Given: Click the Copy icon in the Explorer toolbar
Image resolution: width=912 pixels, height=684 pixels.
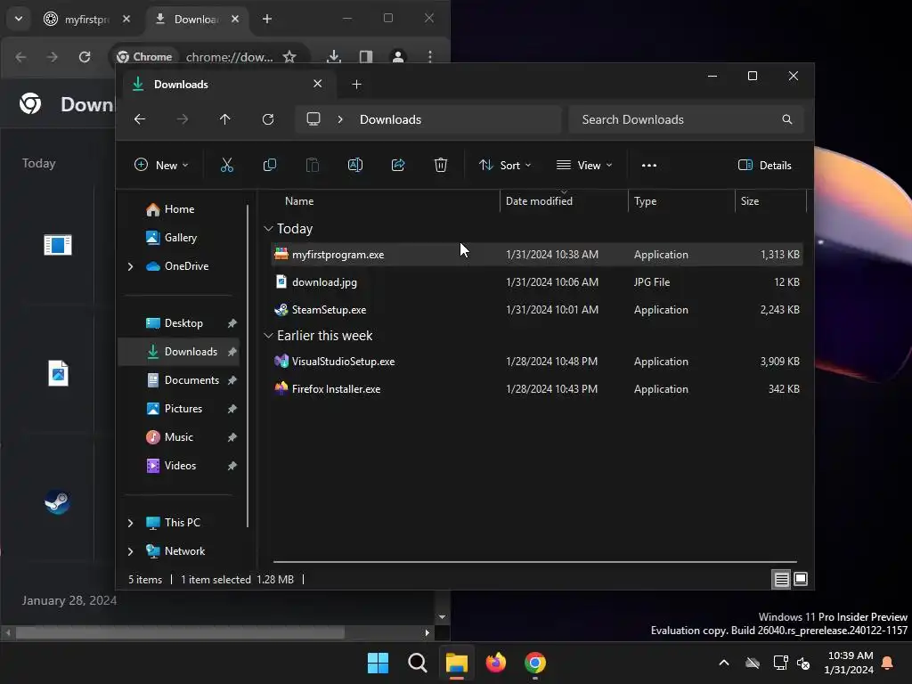Looking at the screenshot, I should [269, 165].
